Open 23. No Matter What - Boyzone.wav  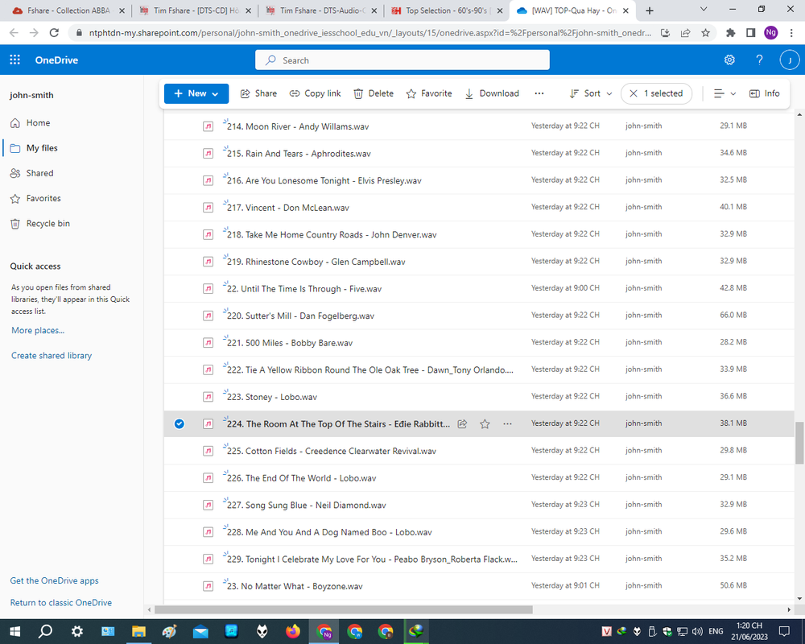(295, 586)
